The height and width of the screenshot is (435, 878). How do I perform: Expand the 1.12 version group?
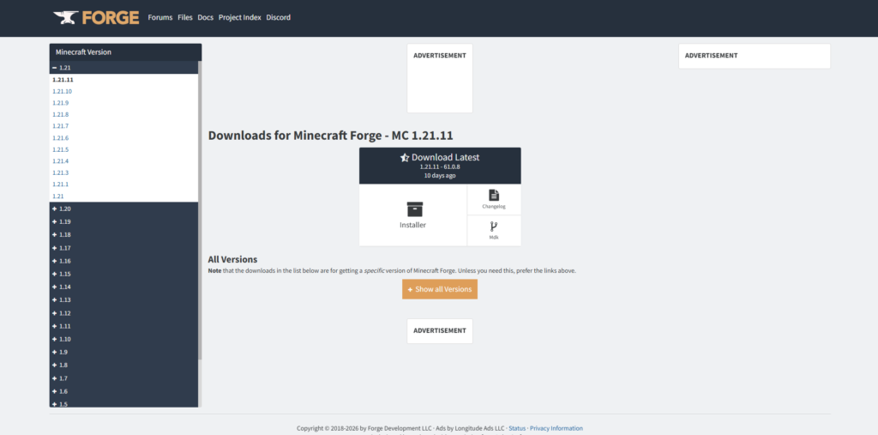pos(55,313)
